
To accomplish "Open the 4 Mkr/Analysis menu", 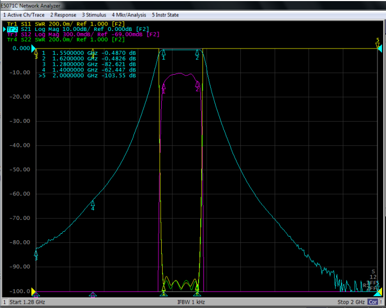I will coord(129,15).
